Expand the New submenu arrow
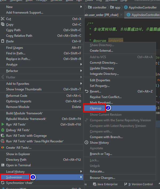Viewport: 160px width, 189px height. click(x=81, y=7)
